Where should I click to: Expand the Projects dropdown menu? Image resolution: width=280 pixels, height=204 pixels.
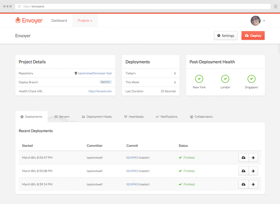pyautogui.click(x=85, y=21)
